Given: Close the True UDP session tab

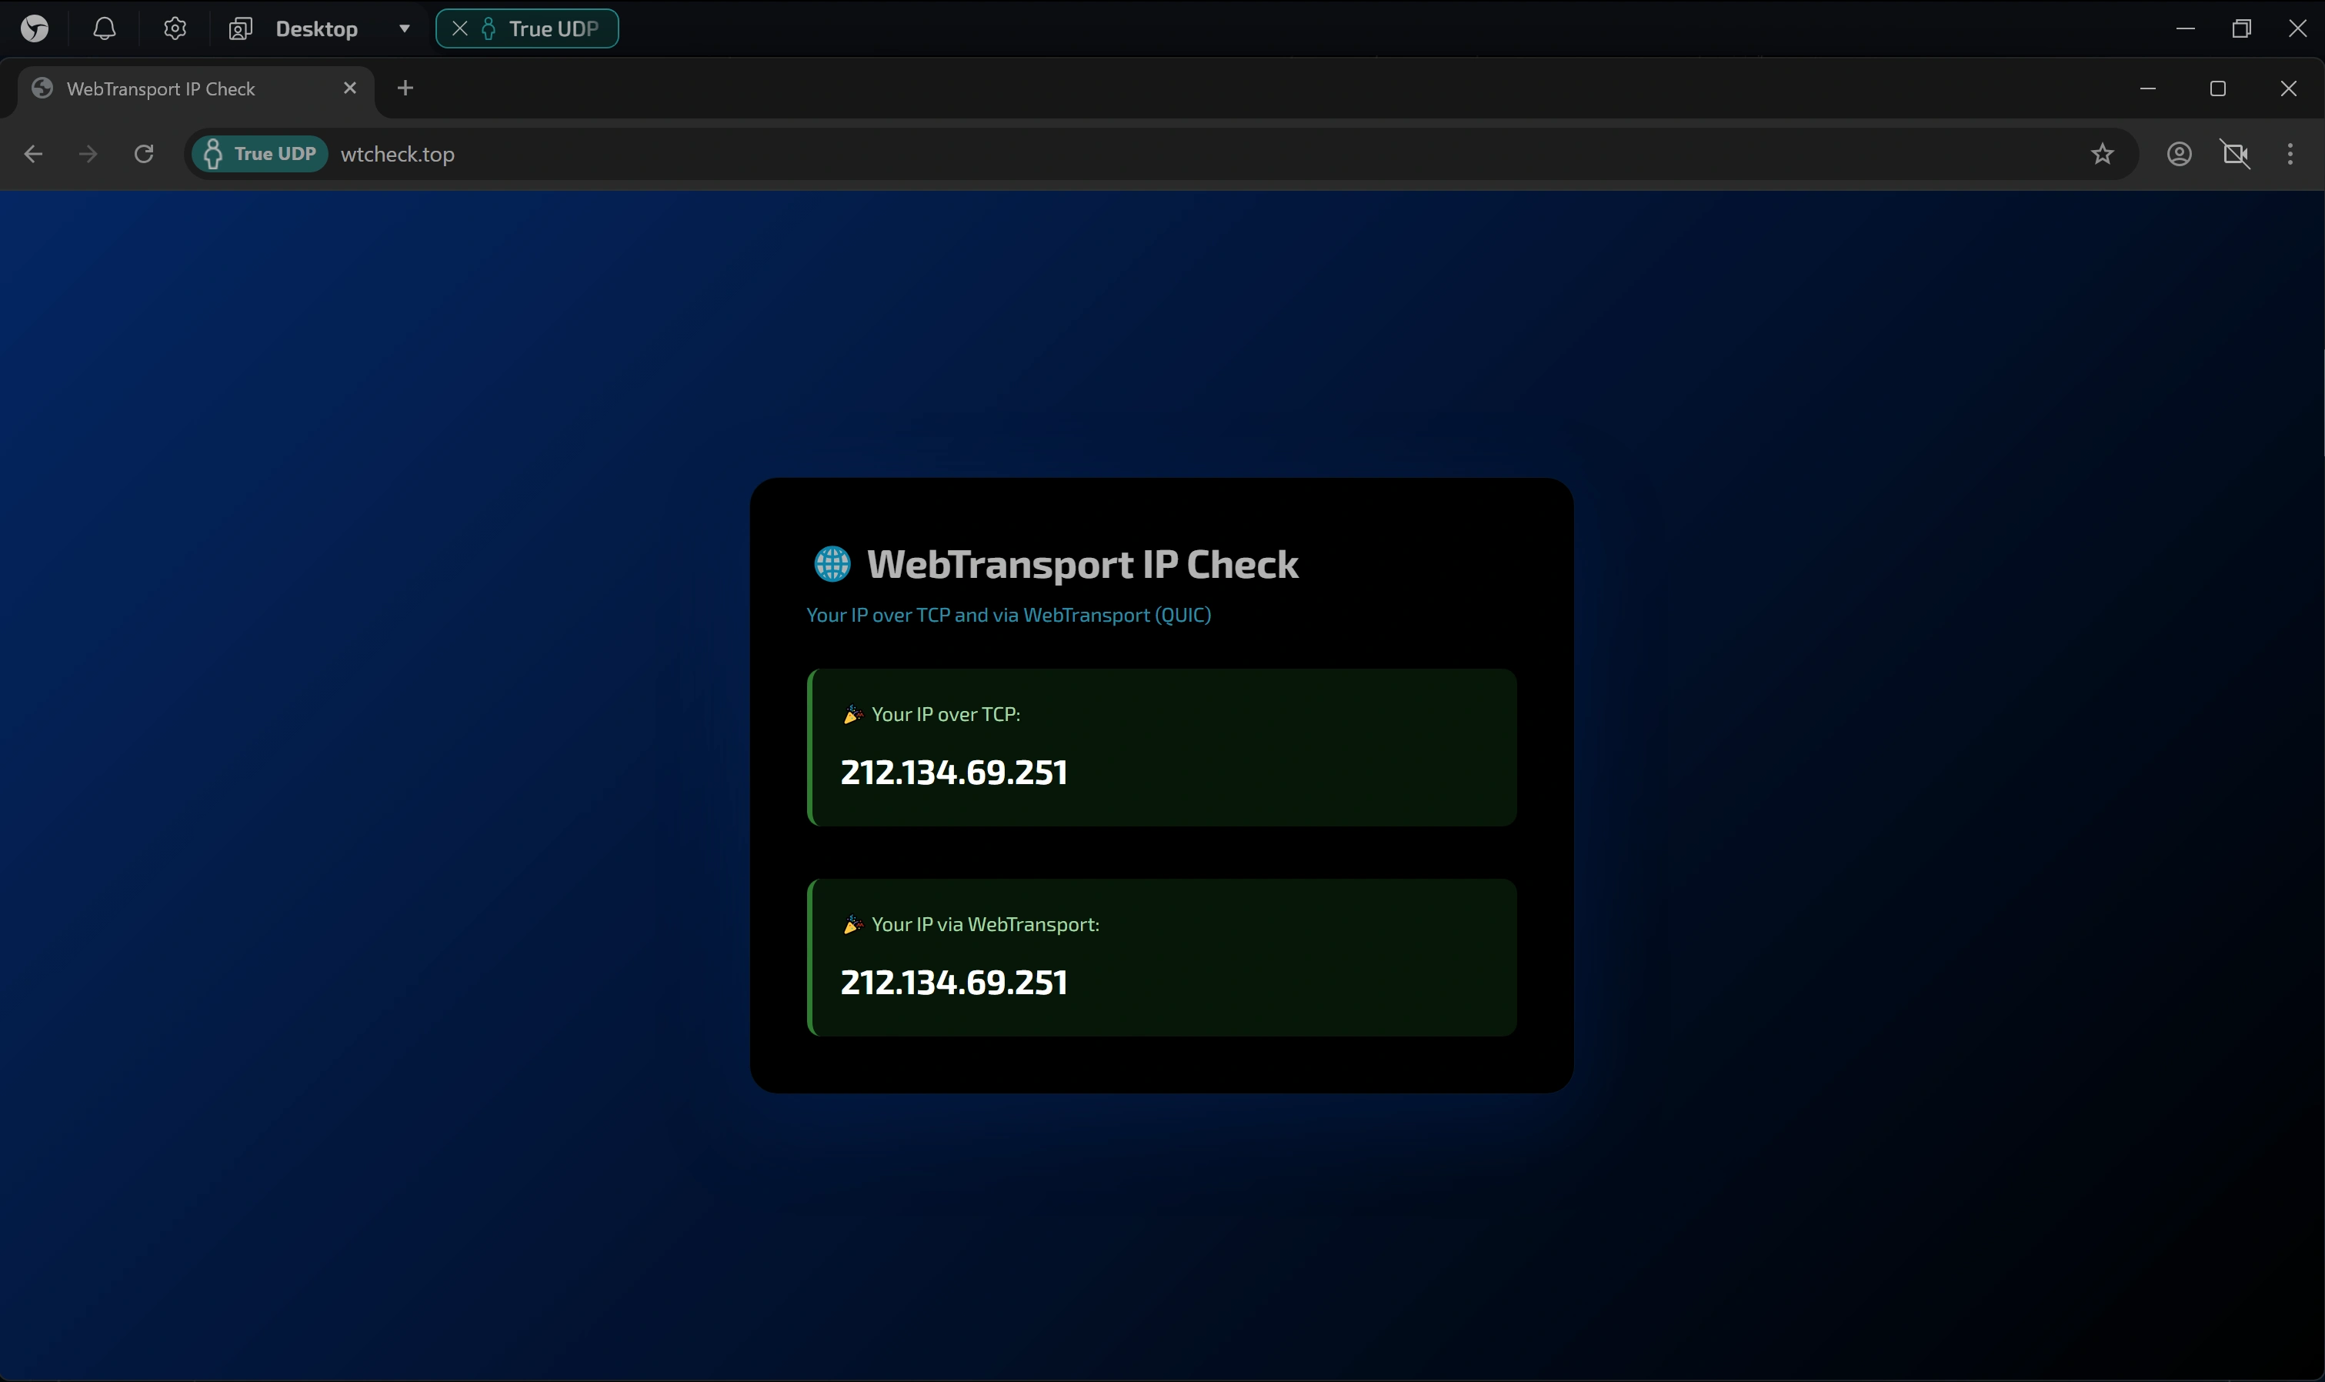Looking at the screenshot, I should [x=459, y=29].
